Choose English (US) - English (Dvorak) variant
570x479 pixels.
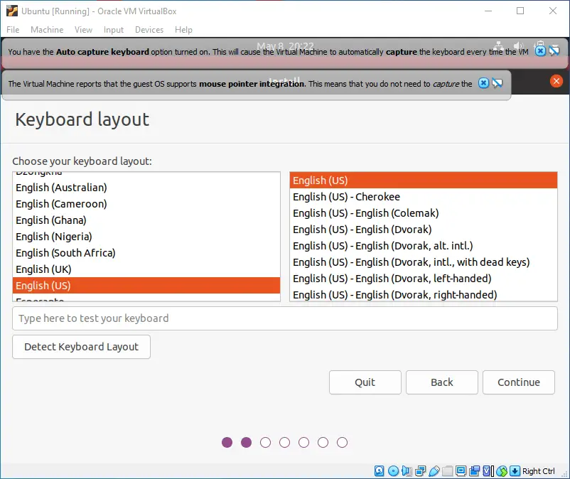[x=424, y=230]
